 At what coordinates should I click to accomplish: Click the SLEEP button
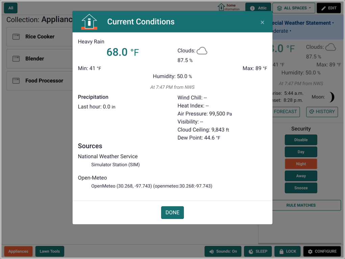(x=258, y=251)
